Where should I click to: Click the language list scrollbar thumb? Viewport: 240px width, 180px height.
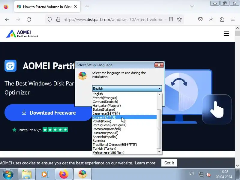click(x=159, y=129)
